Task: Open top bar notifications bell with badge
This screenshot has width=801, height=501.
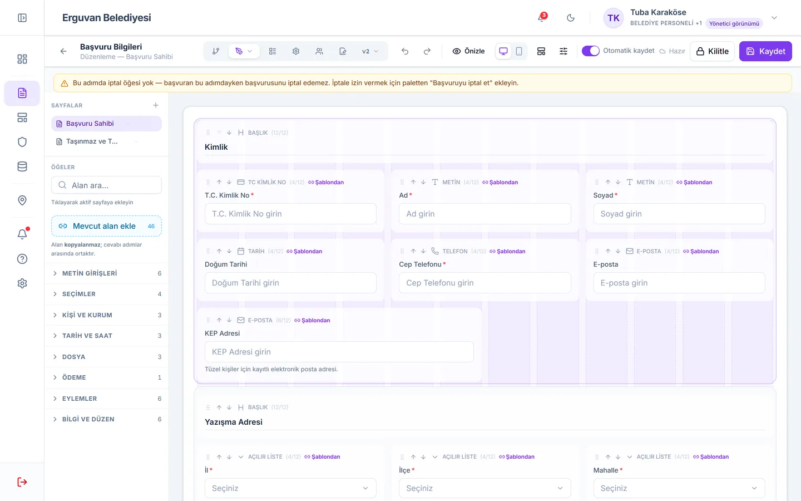Action: click(x=541, y=18)
